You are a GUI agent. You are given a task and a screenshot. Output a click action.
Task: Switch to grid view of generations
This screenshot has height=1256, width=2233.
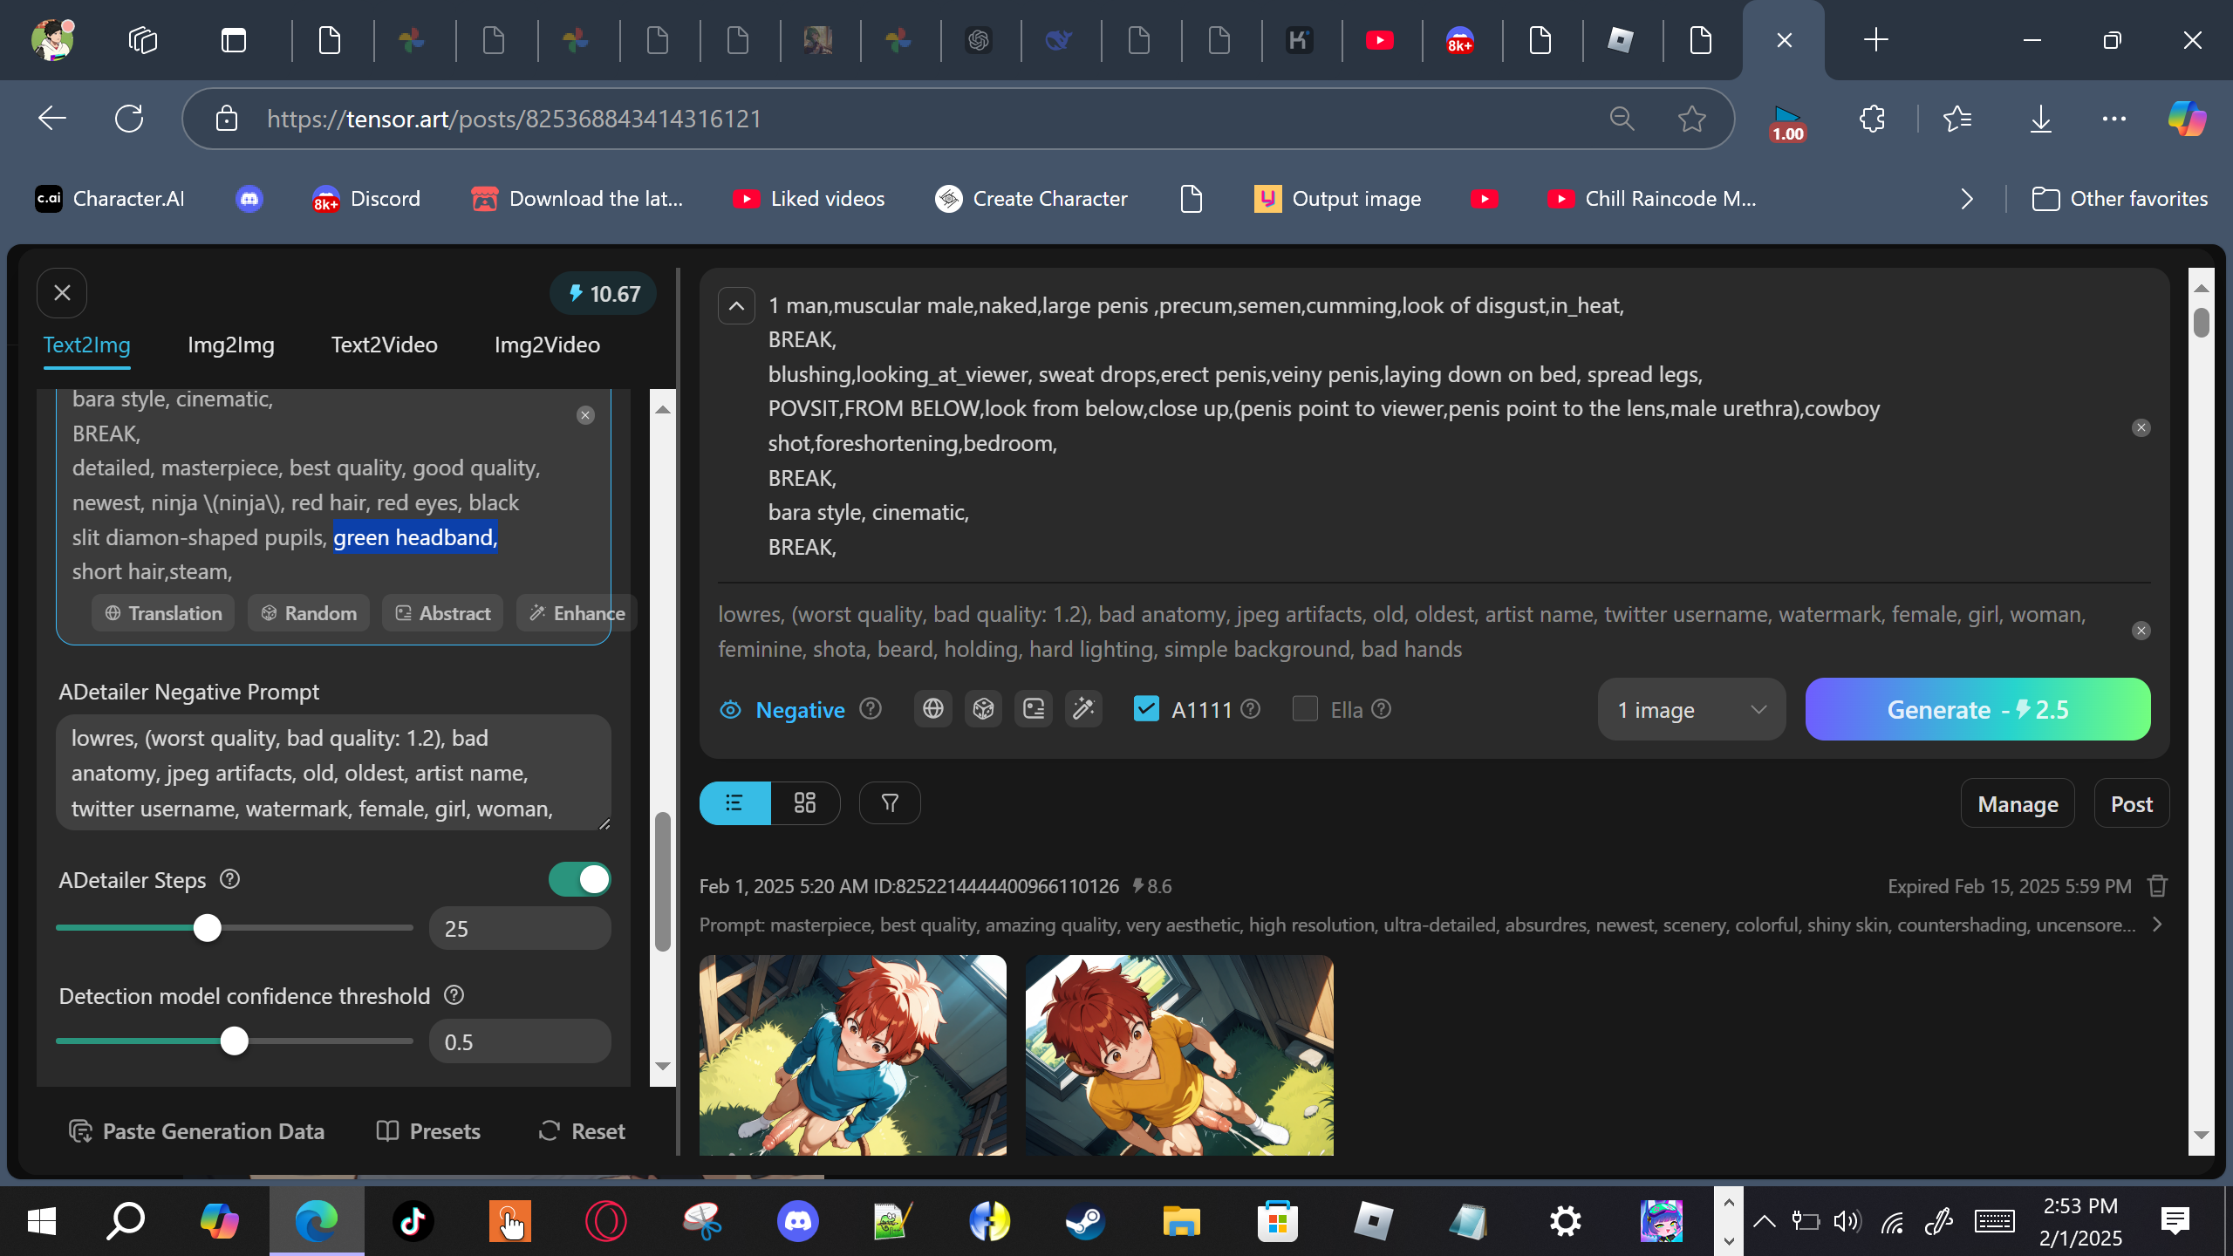805,802
